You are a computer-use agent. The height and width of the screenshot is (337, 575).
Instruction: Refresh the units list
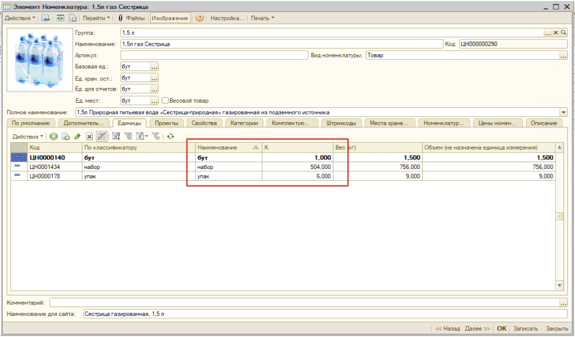point(171,136)
